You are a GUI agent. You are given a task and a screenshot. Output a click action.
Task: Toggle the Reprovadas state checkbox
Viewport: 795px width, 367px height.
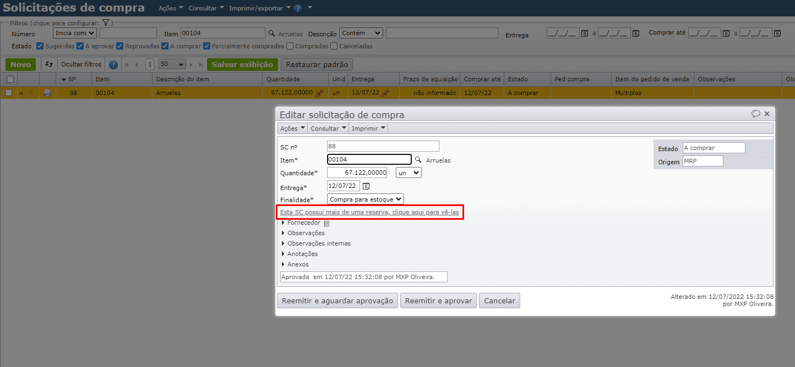pyautogui.click(x=120, y=46)
